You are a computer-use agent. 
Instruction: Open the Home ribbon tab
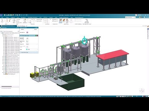click(7, 17)
